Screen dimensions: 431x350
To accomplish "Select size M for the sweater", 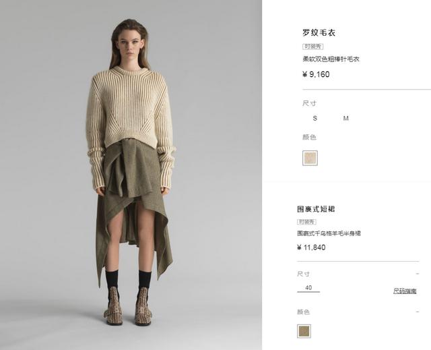I will coord(345,118).
